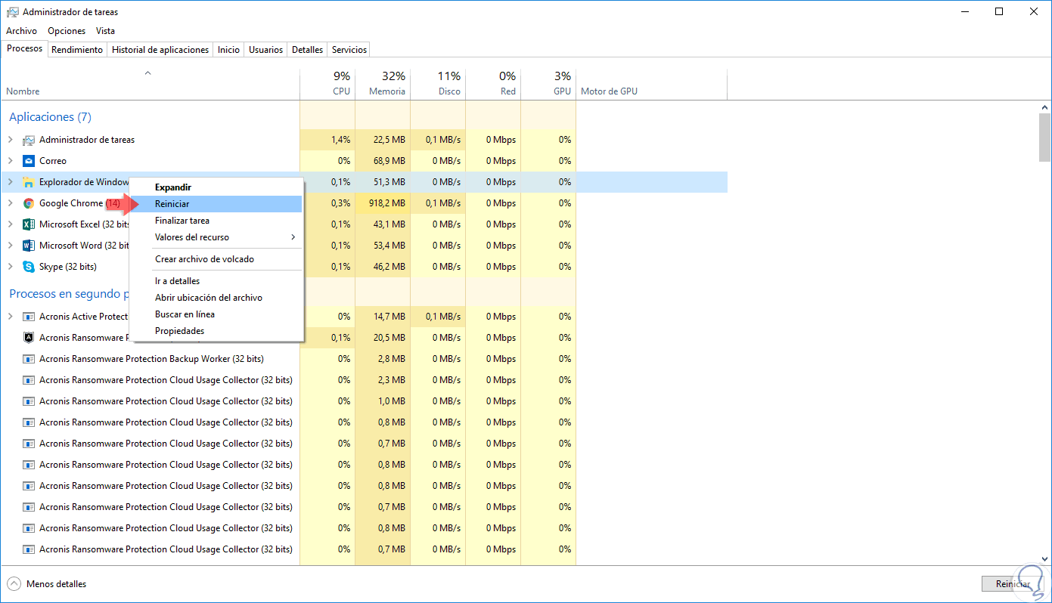Switch to the Servicios tab
Image resolution: width=1052 pixels, height=603 pixels.
(x=349, y=50)
